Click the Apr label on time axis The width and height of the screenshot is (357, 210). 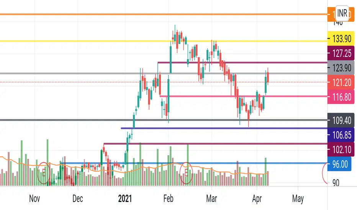pyautogui.click(x=257, y=199)
